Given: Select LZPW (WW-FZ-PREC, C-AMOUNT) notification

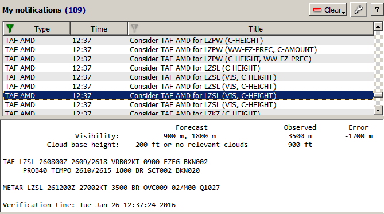Looking at the screenshot, I should pyautogui.click(x=188, y=50).
